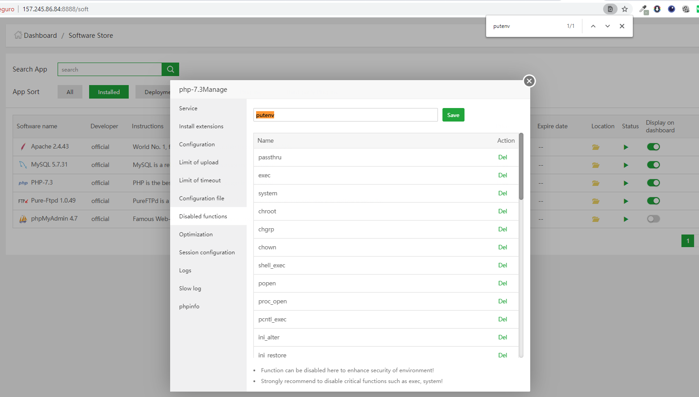Click the Dashboard home icon
Viewport: 699px width, 397px height.
(18, 35)
